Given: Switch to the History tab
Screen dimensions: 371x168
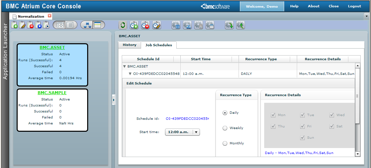Looking at the screenshot, I should pos(129,45).
